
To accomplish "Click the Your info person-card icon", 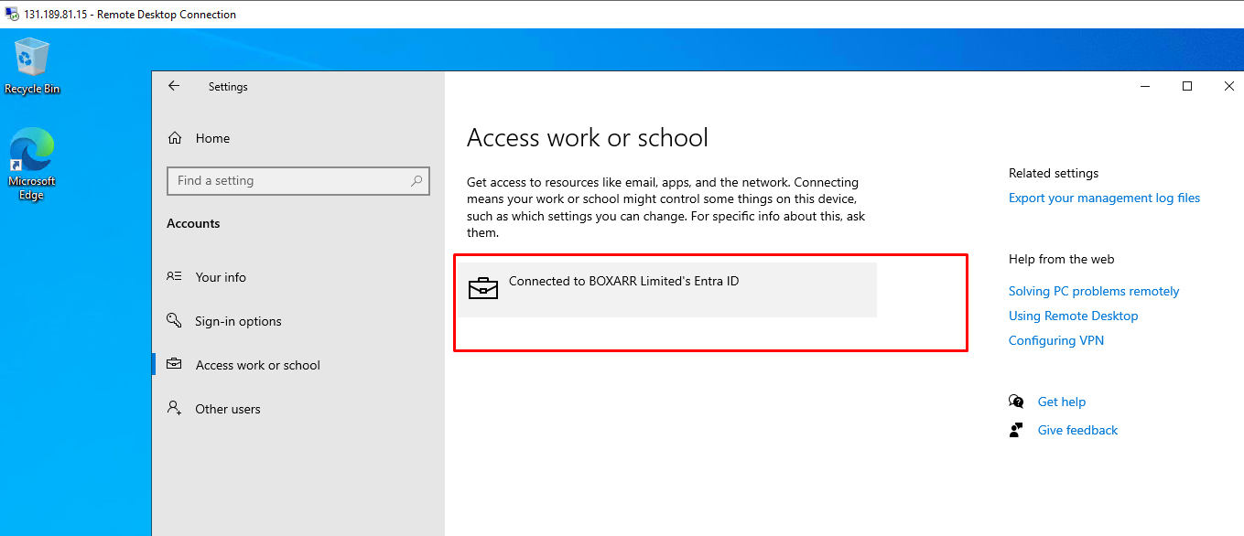I will (x=174, y=277).
